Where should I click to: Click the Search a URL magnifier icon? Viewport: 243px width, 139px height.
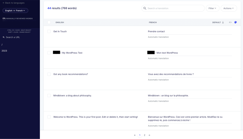point(4,37)
